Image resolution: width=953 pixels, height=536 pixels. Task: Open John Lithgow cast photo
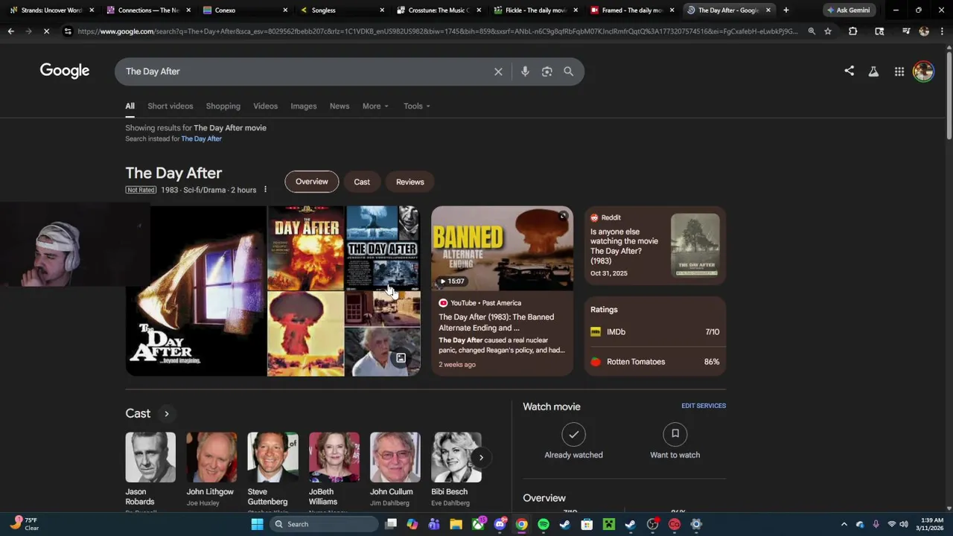[211, 457]
